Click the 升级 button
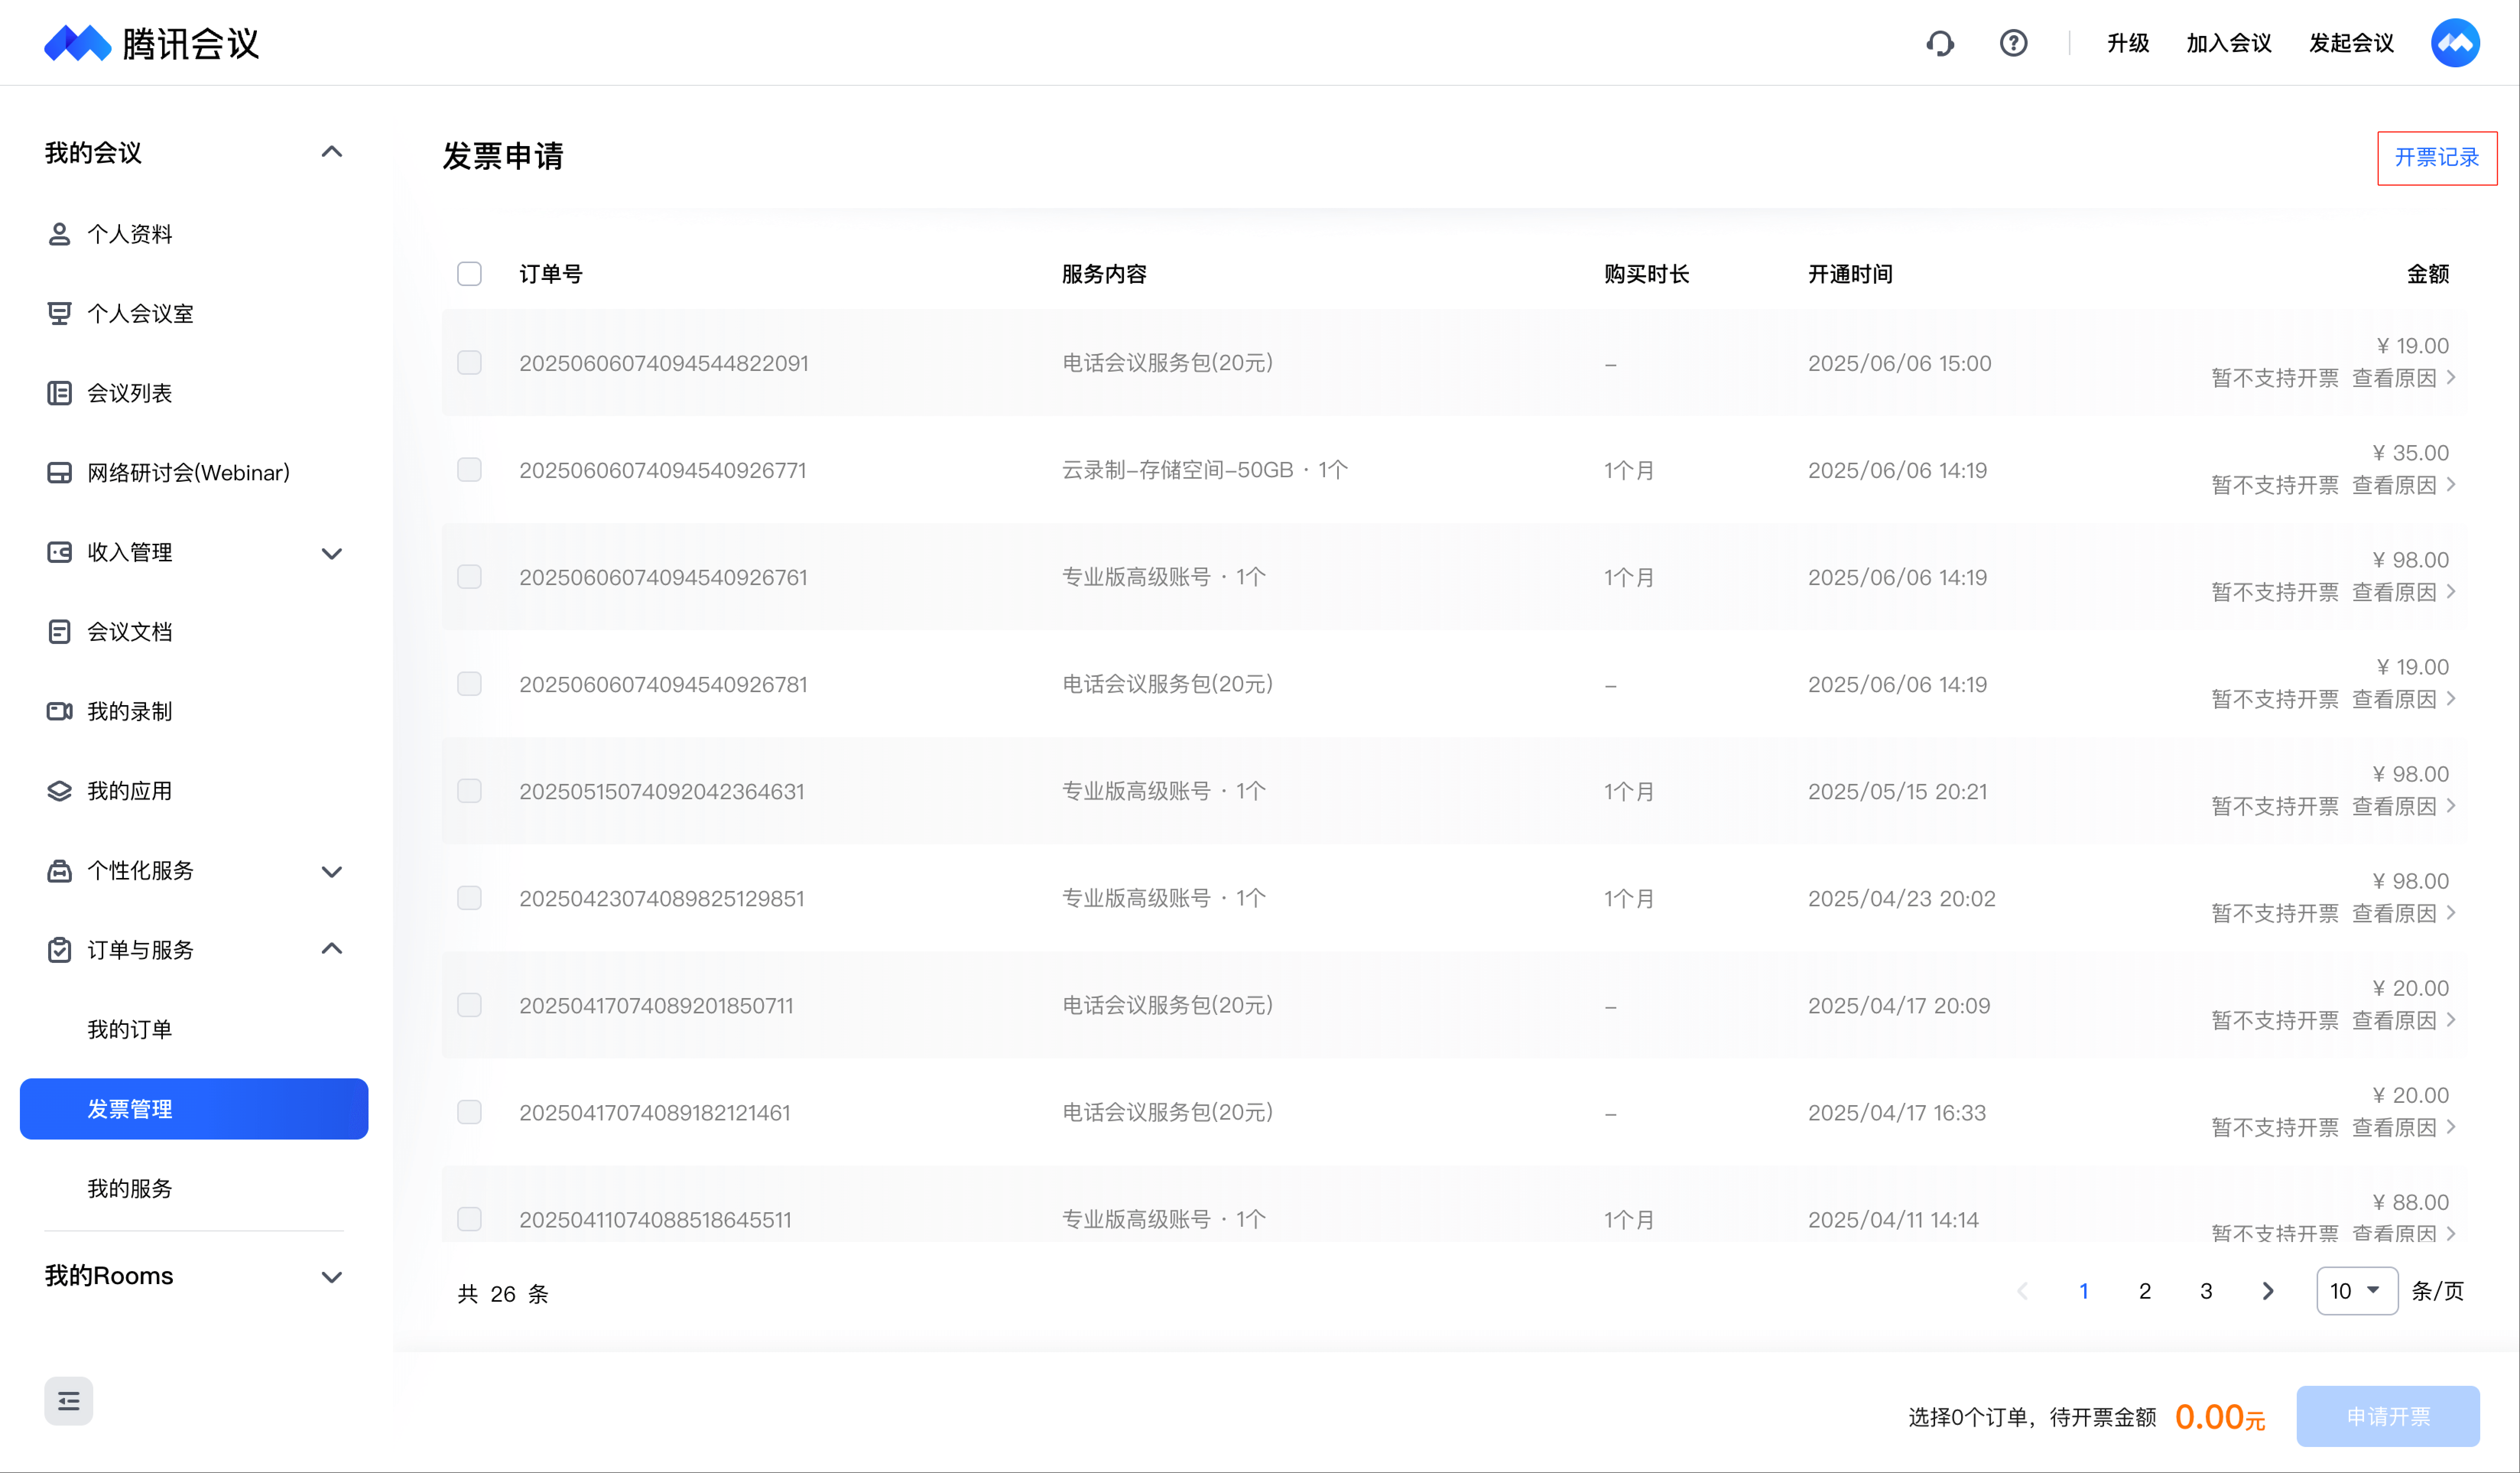 click(x=2128, y=43)
